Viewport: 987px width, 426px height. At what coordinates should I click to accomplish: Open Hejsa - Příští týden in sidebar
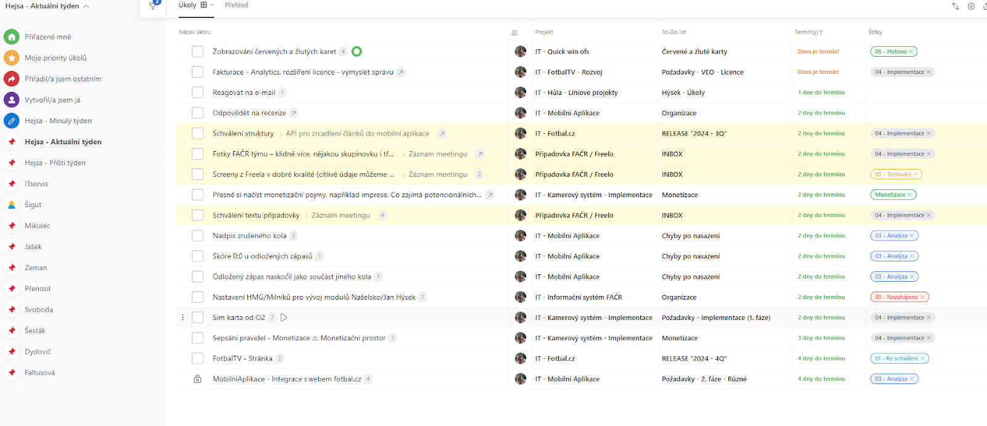pos(55,163)
